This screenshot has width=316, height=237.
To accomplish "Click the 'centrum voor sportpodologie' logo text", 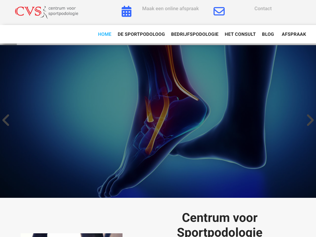I will [x=63, y=11].
